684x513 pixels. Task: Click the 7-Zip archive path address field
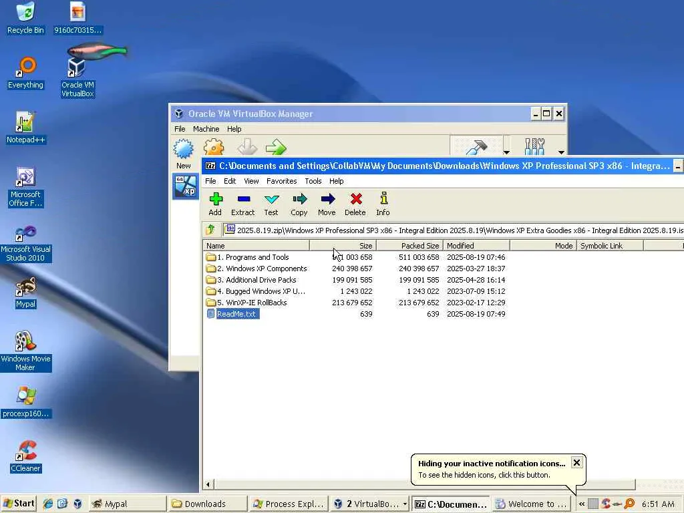(454, 230)
